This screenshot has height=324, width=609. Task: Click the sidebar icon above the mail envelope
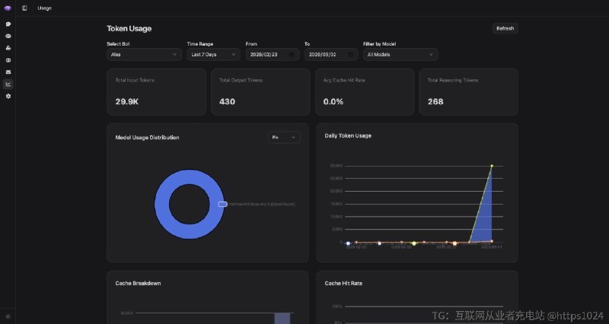pos(8,60)
